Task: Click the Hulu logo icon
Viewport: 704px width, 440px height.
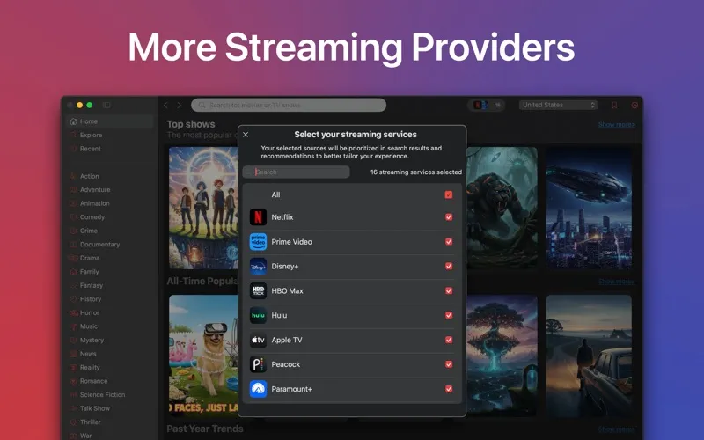Action: pyautogui.click(x=258, y=315)
